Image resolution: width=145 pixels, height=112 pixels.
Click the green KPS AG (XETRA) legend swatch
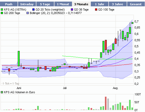tap(2, 10)
